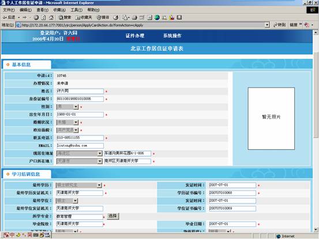The height and width of the screenshot is (239, 319).
Task: Open the 最终学历 (final education) dropdown
Action: (99, 185)
